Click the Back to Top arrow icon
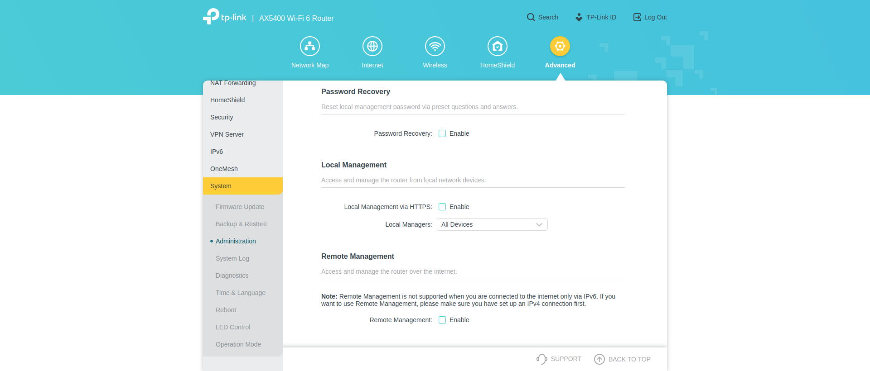 [x=599, y=359]
